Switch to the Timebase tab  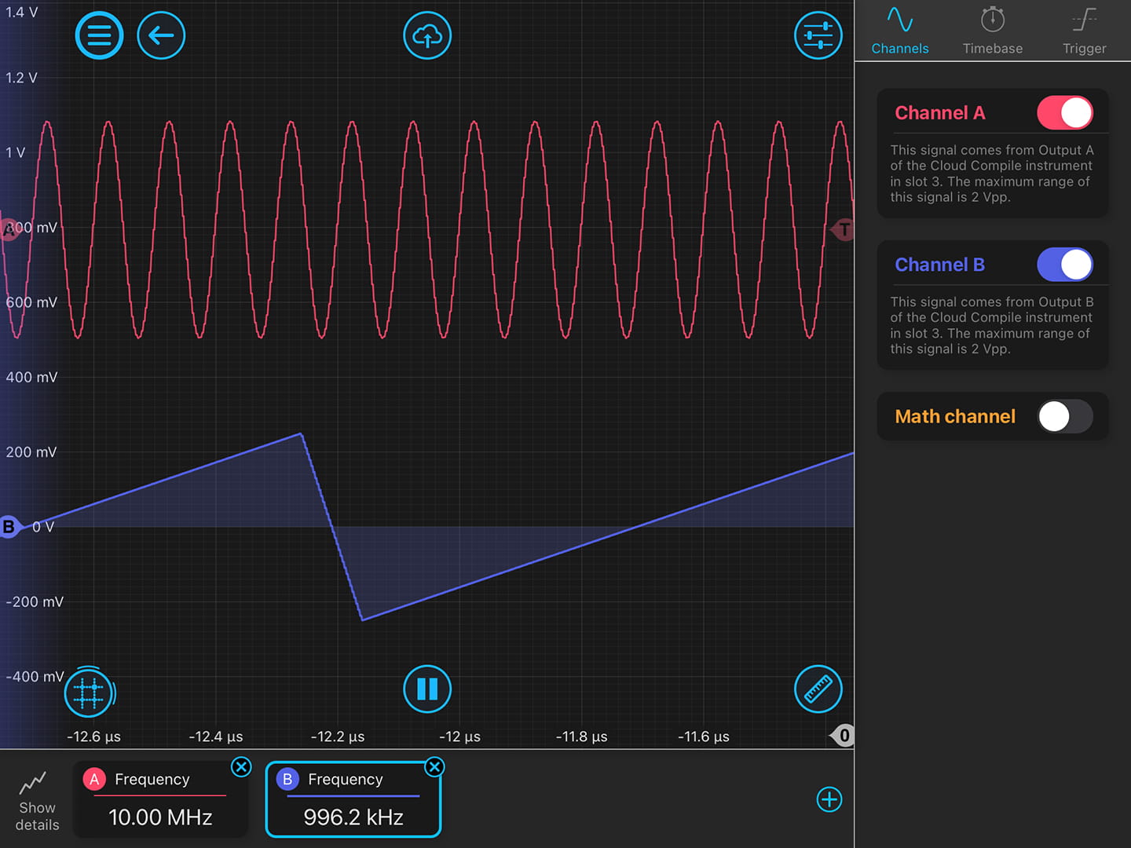pyautogui.click(x=992, y=31)
